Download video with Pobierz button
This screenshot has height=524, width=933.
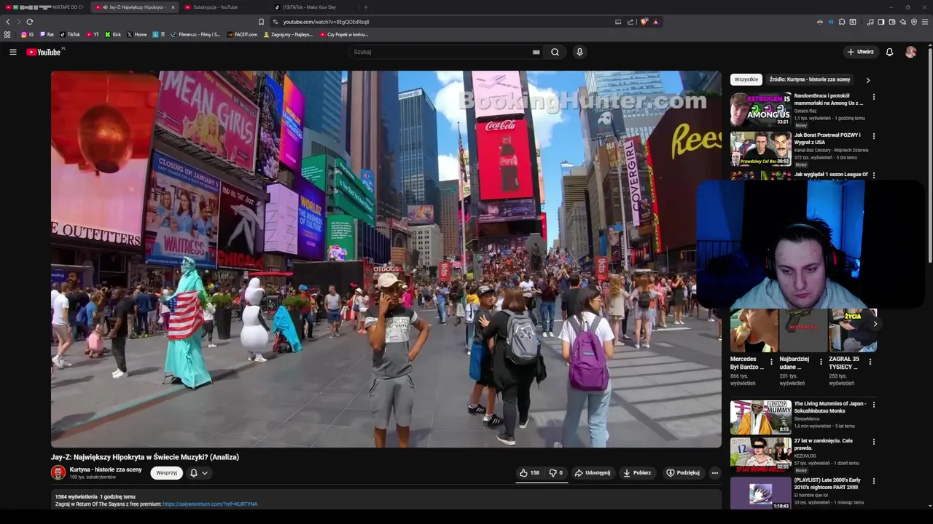[637, 472]
